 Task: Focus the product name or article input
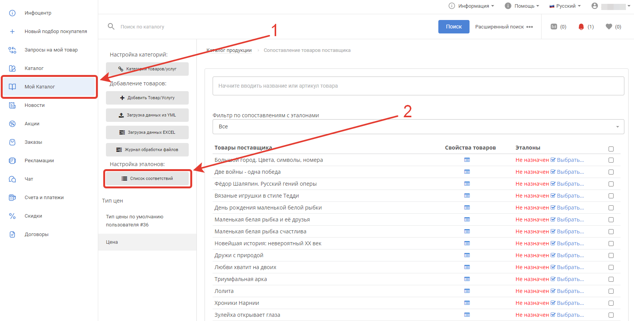click(418, 86)
